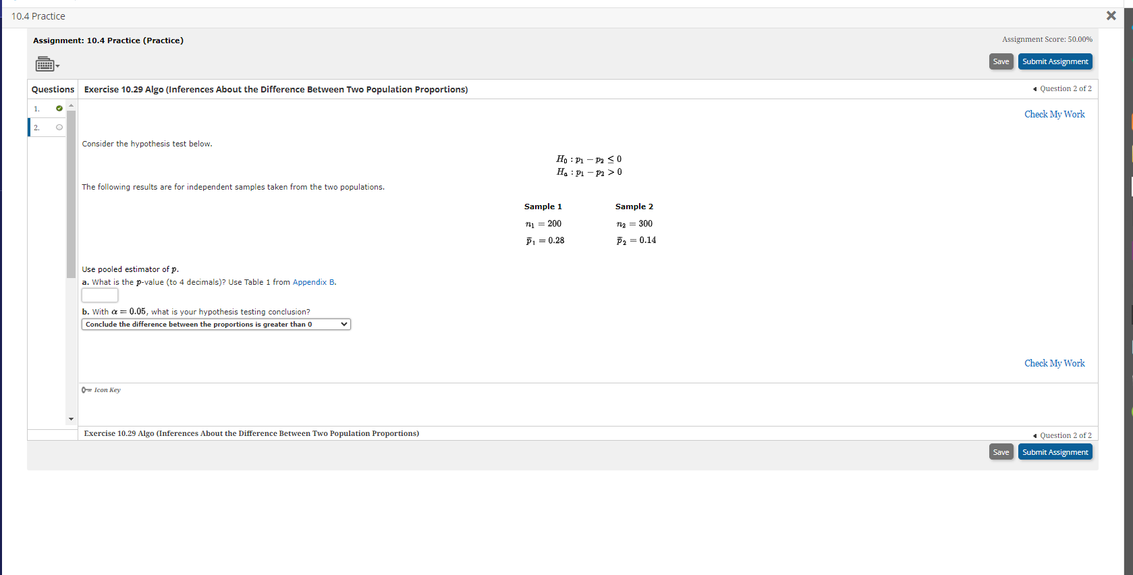Click 'Consider the hypothesis test below' text
Image resolution: width=1133 pixels, height=575 pixels.
(x=147, y=144)
